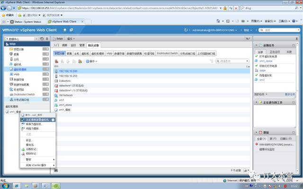303x189 pixels.
Task: Click the refresh icon beside Administrator
Action: pos(186,30)
